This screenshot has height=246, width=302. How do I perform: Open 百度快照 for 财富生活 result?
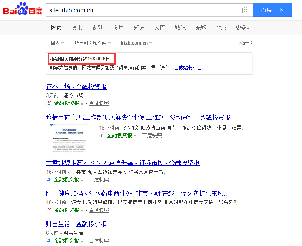pos(99,241)
